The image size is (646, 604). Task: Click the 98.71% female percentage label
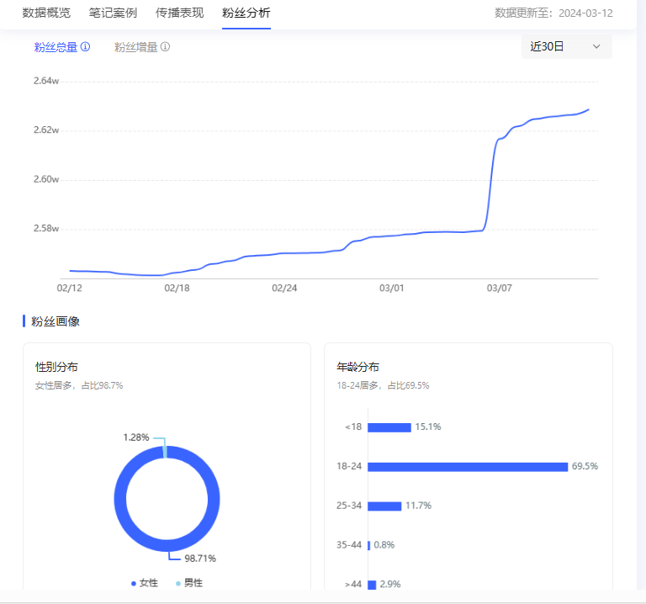[x=200, y=559]
